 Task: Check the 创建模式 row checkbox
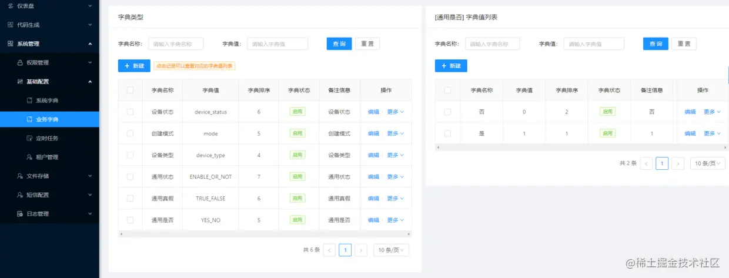click(131, 133)
